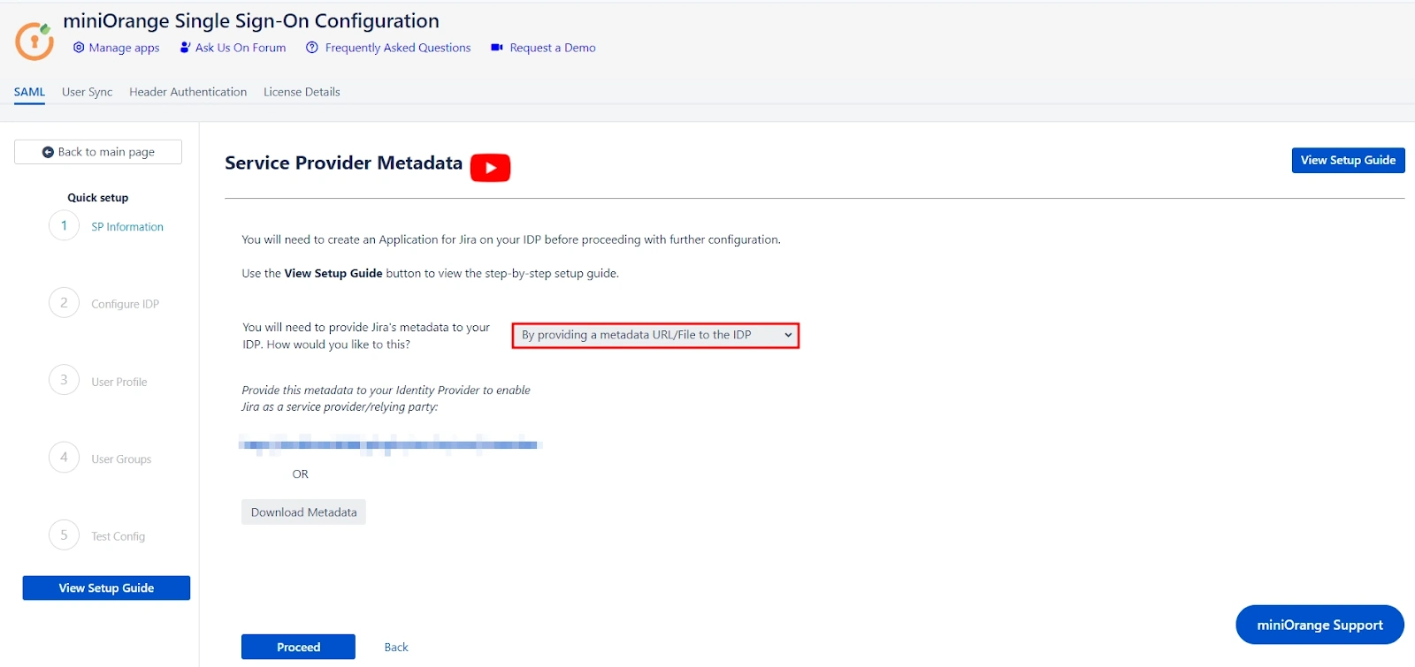1415x667 pixels.
Task: Go to User Groups step label
Action: click(x=121, y=459)
